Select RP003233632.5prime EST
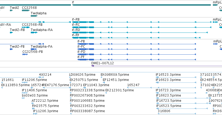This screenshot has width=222, height=115. (87, 106)
